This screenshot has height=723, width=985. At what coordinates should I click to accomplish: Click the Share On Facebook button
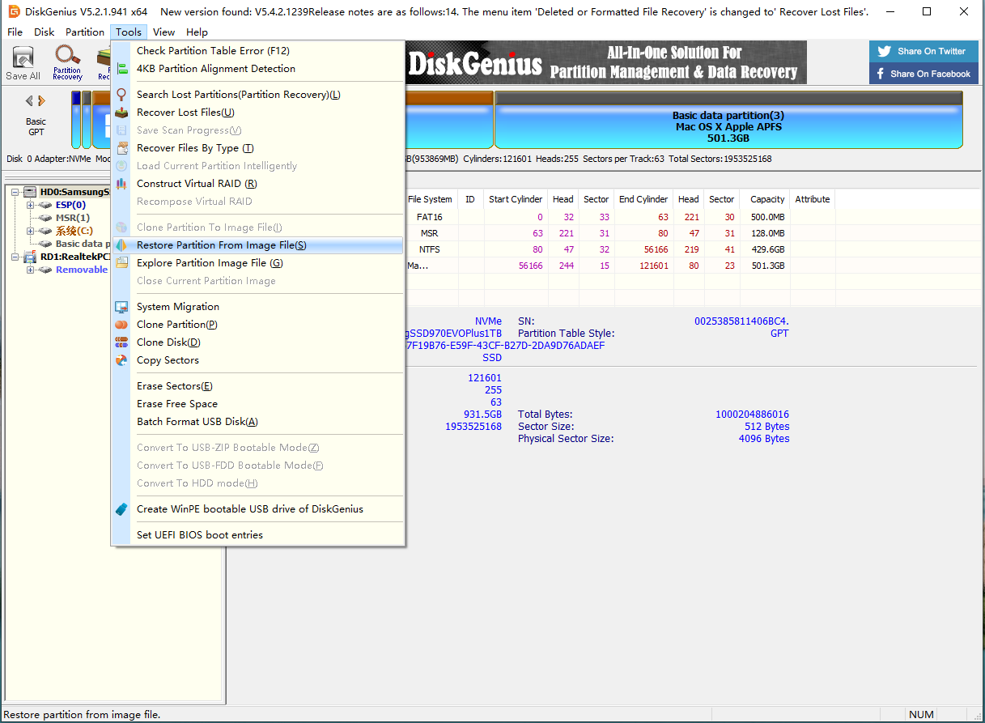[923, 74]
